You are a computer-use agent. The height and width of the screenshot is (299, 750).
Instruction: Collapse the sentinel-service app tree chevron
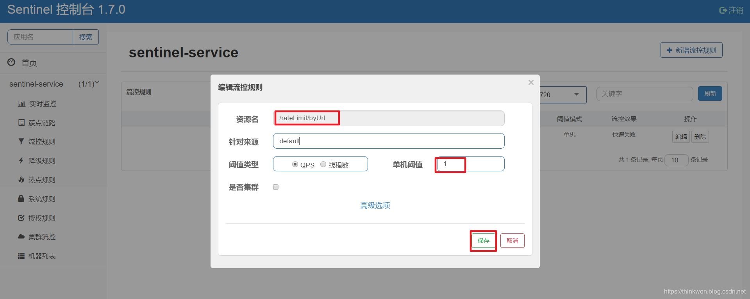(97, 83)
